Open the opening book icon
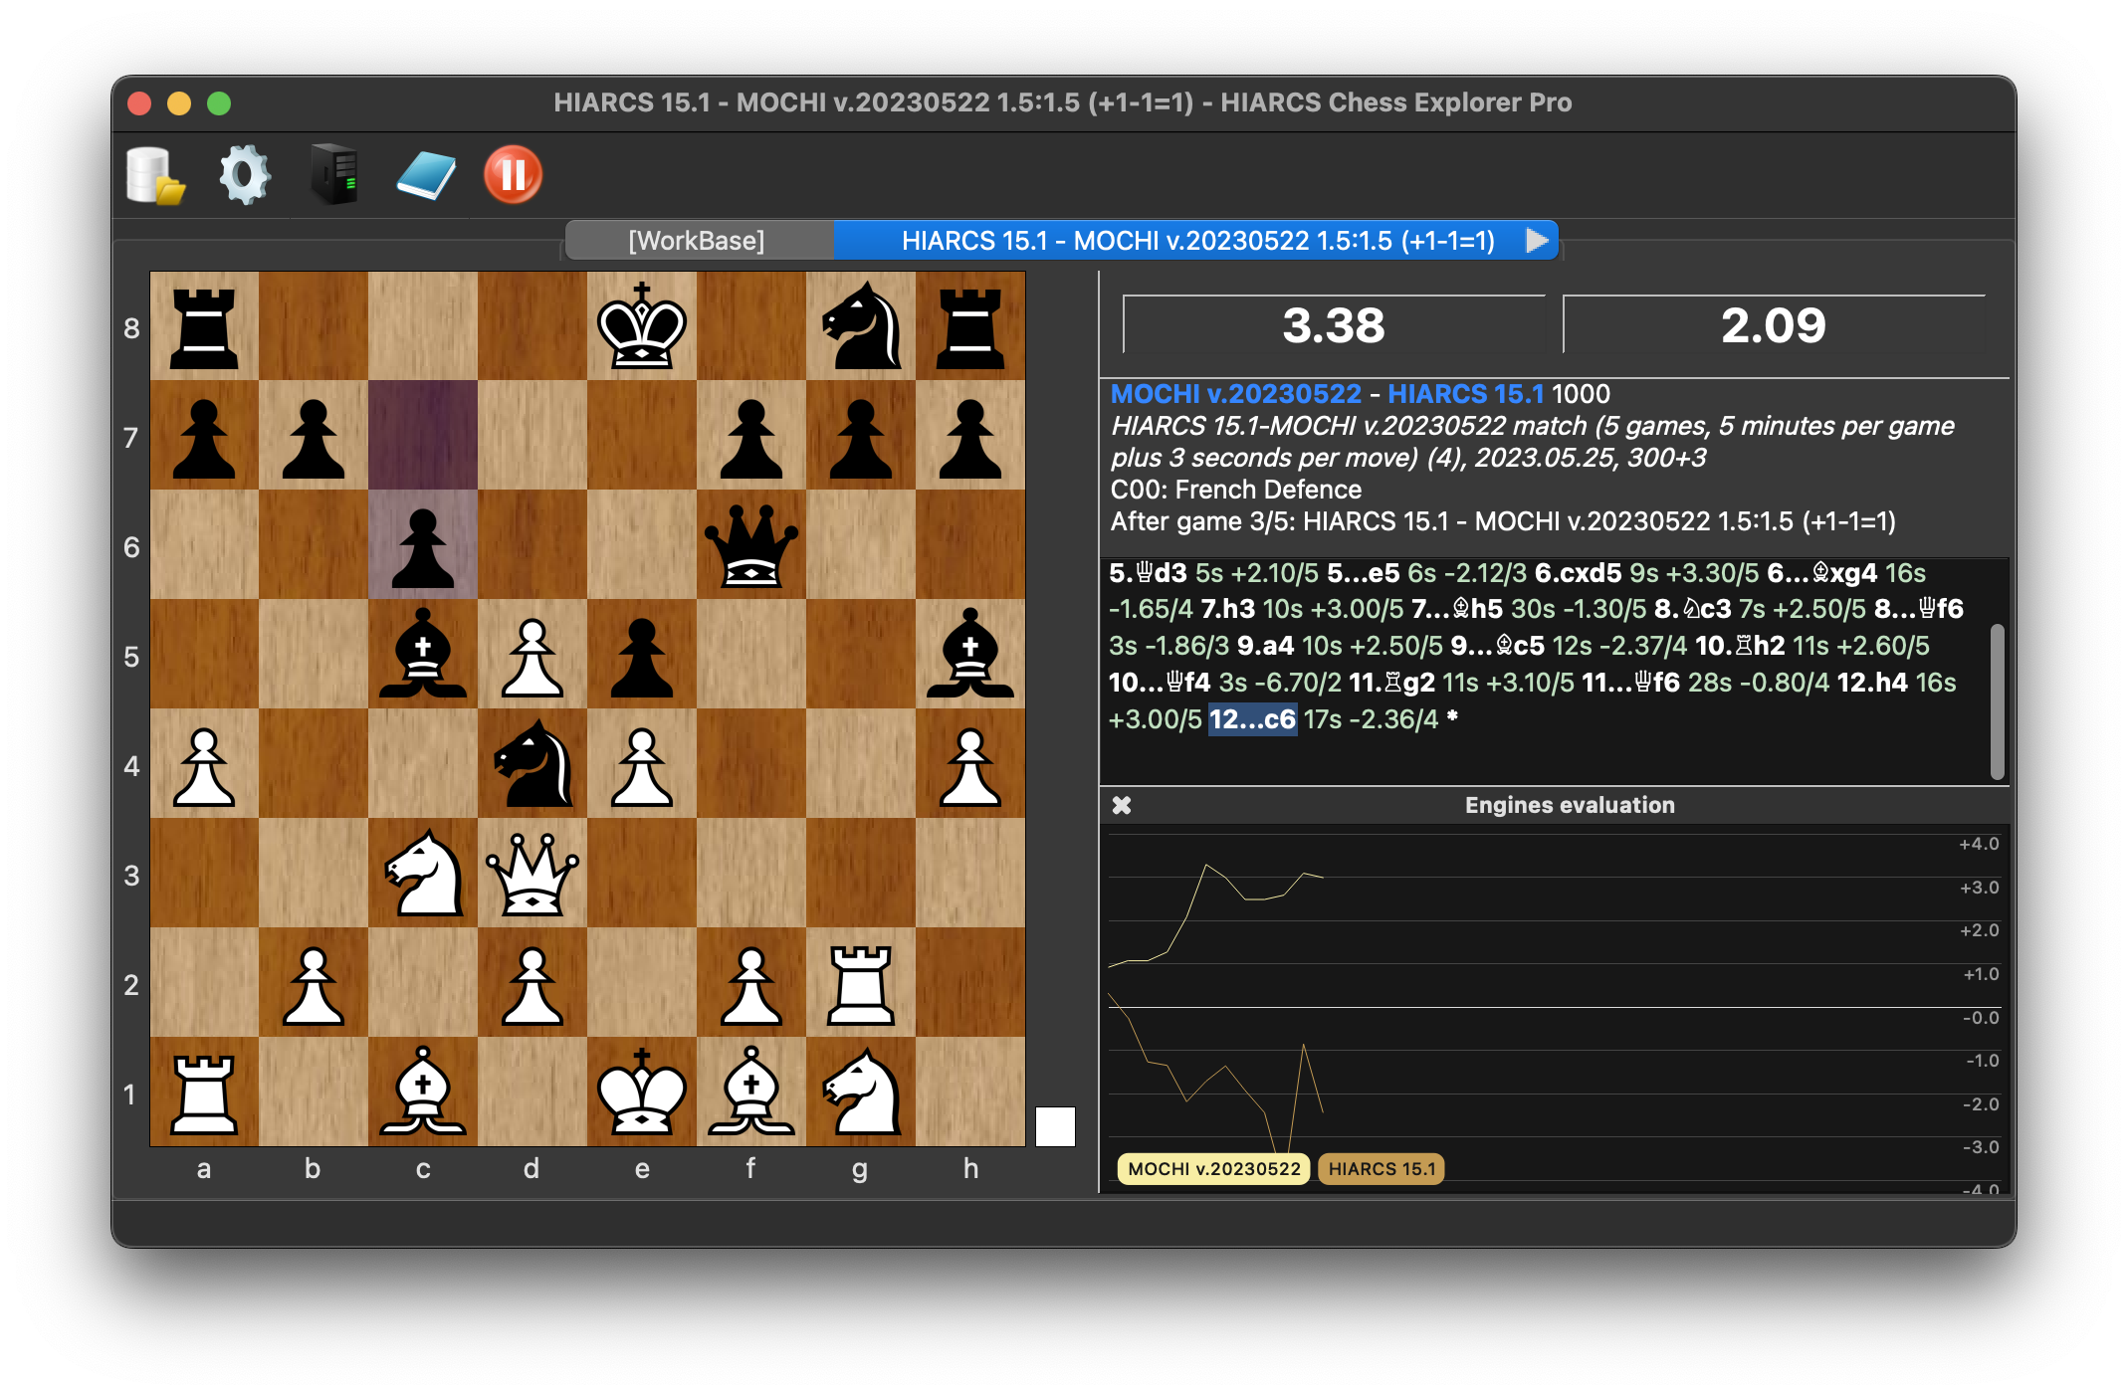2128x1395 pixels. (x=425, y=175)
